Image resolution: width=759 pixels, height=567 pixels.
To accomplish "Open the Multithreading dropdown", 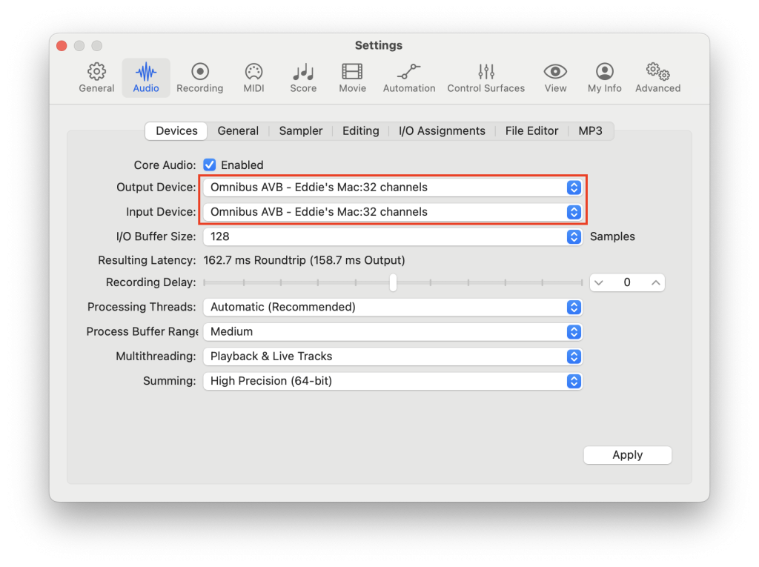I will coord(393,357).
